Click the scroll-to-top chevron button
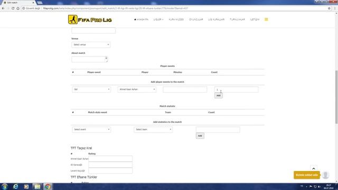This screenshot has width=338, height=190. pos(314,168)
